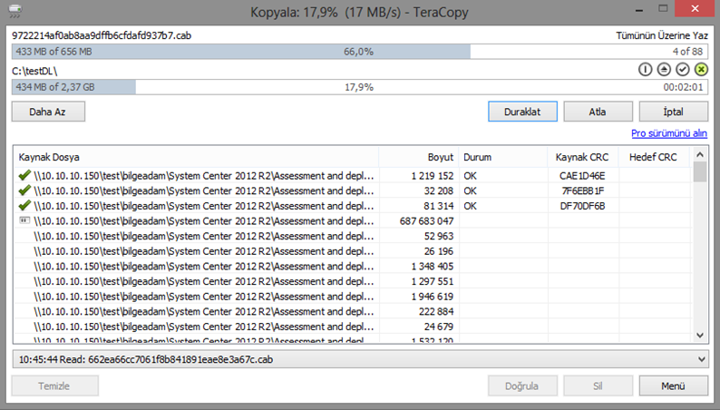Open the Pro sürümünü alın link
This screenshot has height=410, width=720.
click(669, 133)
